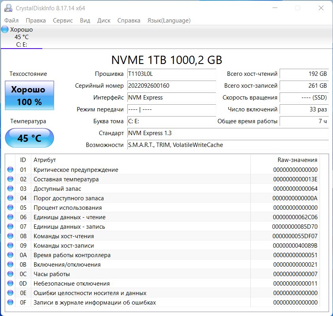Select the Единицы данных - чтение row text
Image resolution: width=333 pixels, height=316 pixels.
(70, 217)
